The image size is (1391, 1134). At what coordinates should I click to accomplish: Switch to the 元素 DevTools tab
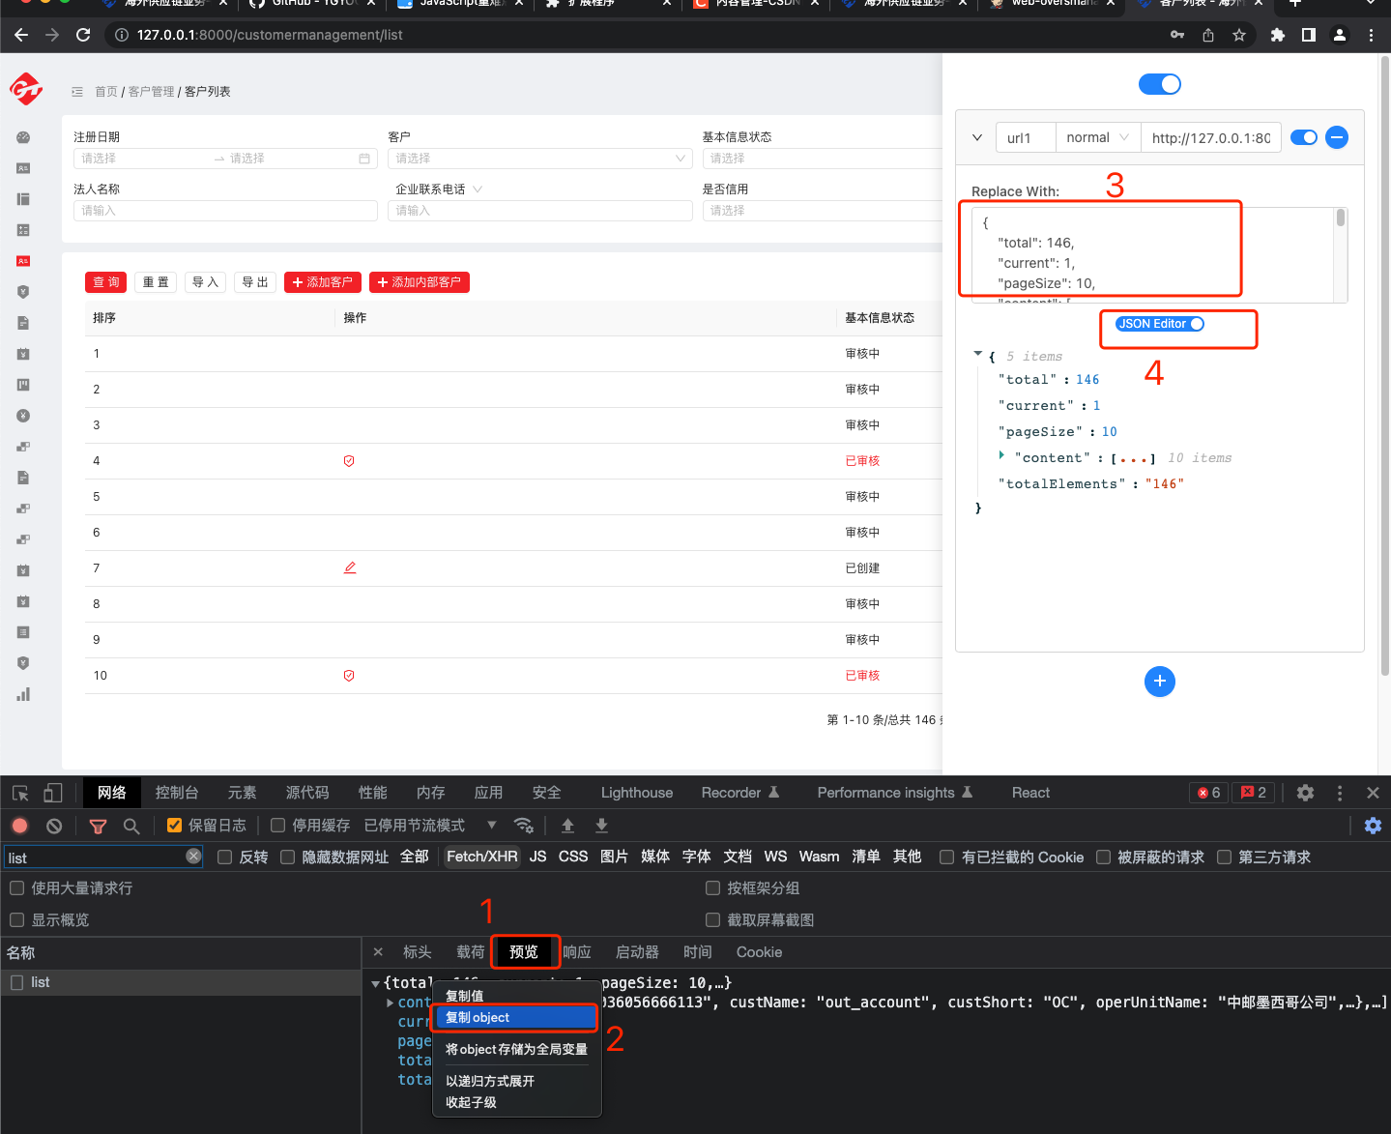(242, 793)
